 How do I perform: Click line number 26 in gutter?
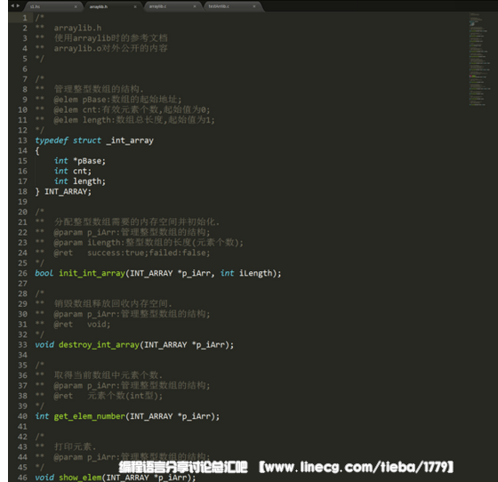(x=22, y=273)
